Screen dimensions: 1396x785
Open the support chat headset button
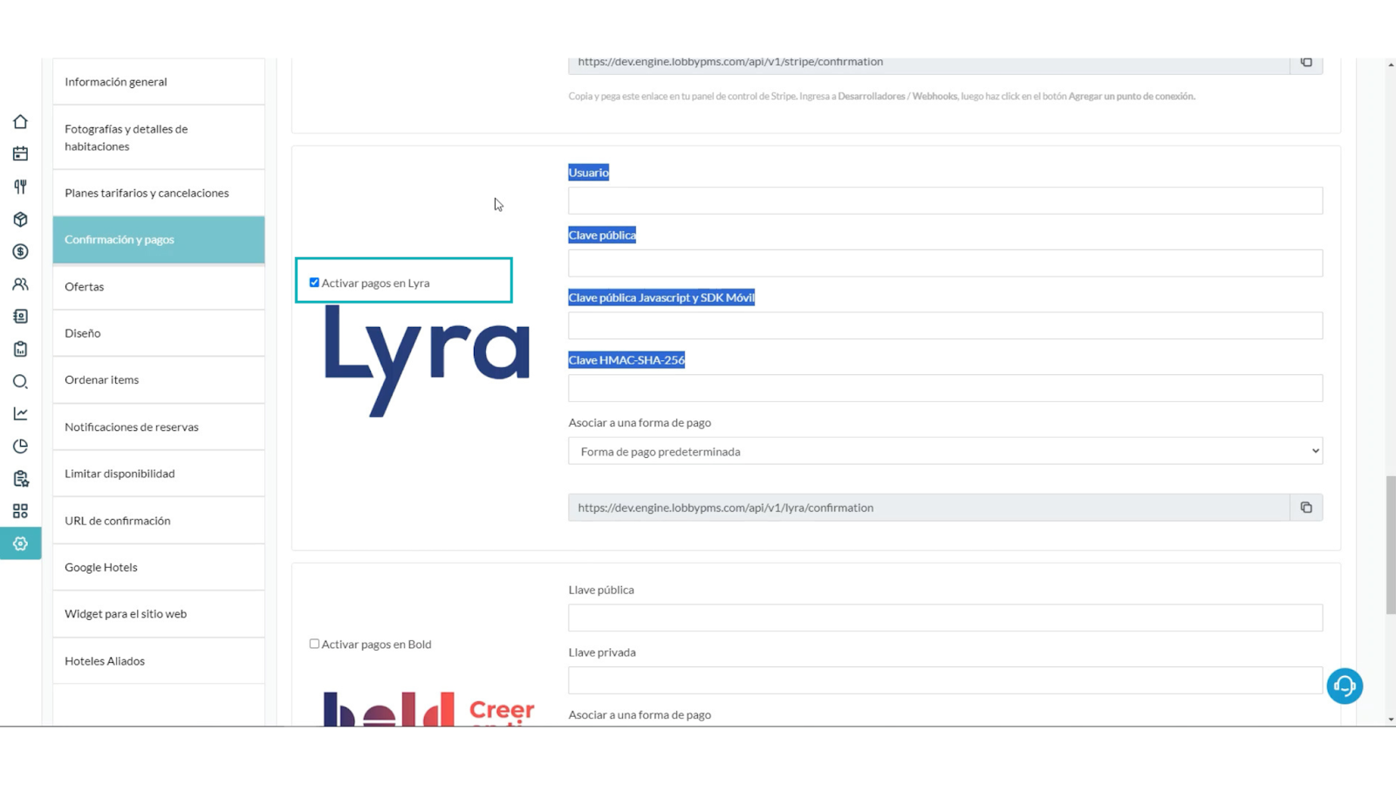pos(1345,686)
